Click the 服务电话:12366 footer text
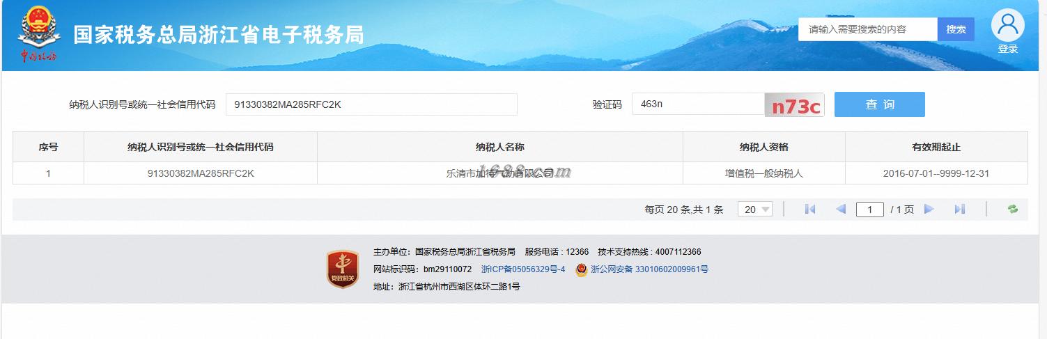This screenshot has height=339, width=1047. pyautogui.click(x=557, y=252)
